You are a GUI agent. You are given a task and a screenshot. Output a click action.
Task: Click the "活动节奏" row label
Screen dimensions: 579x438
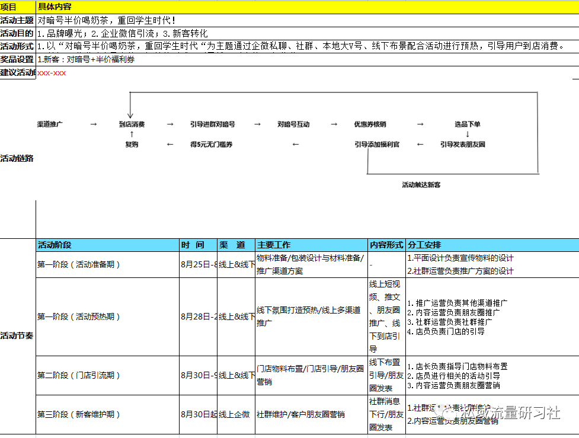tap(17, 335)
